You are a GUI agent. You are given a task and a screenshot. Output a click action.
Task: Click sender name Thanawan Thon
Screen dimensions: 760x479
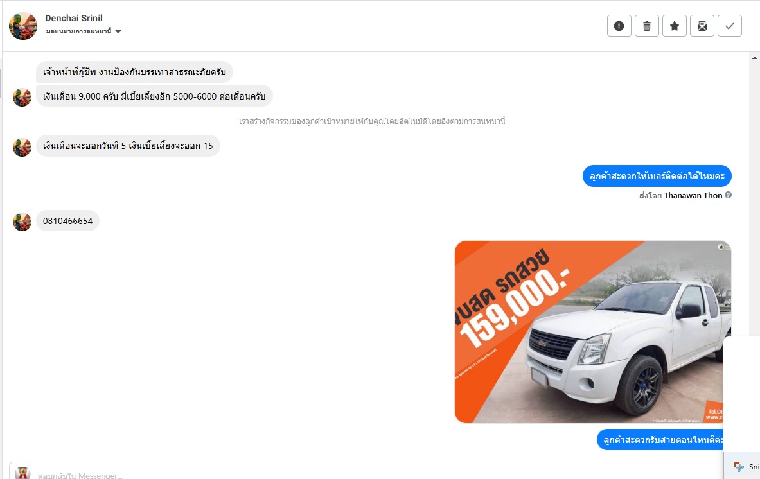click(693, 195)
